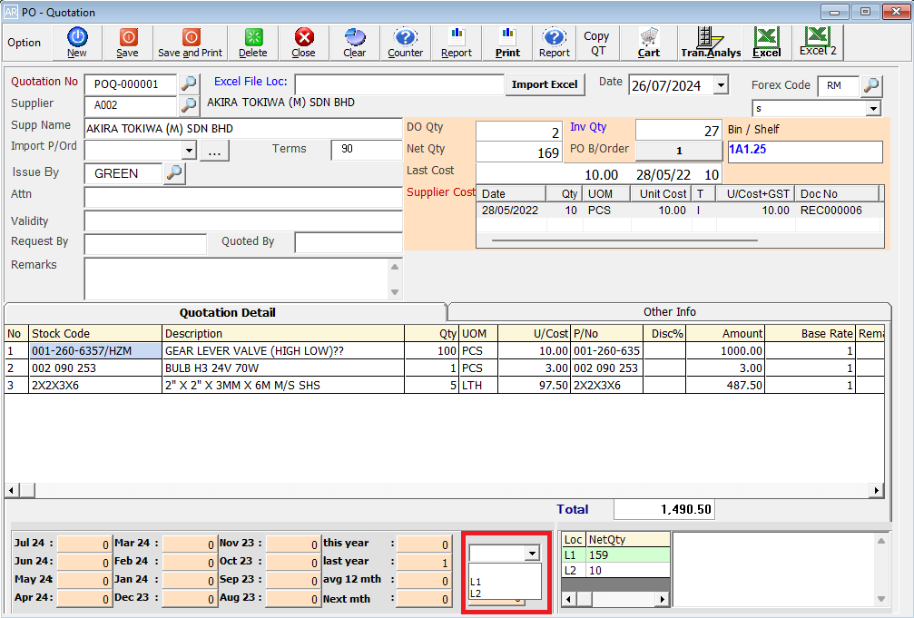Search Quotation No with magnifier icon
The height and width of the screenshot is (618, 914).
pyautogui.click(x=189, y=83)
